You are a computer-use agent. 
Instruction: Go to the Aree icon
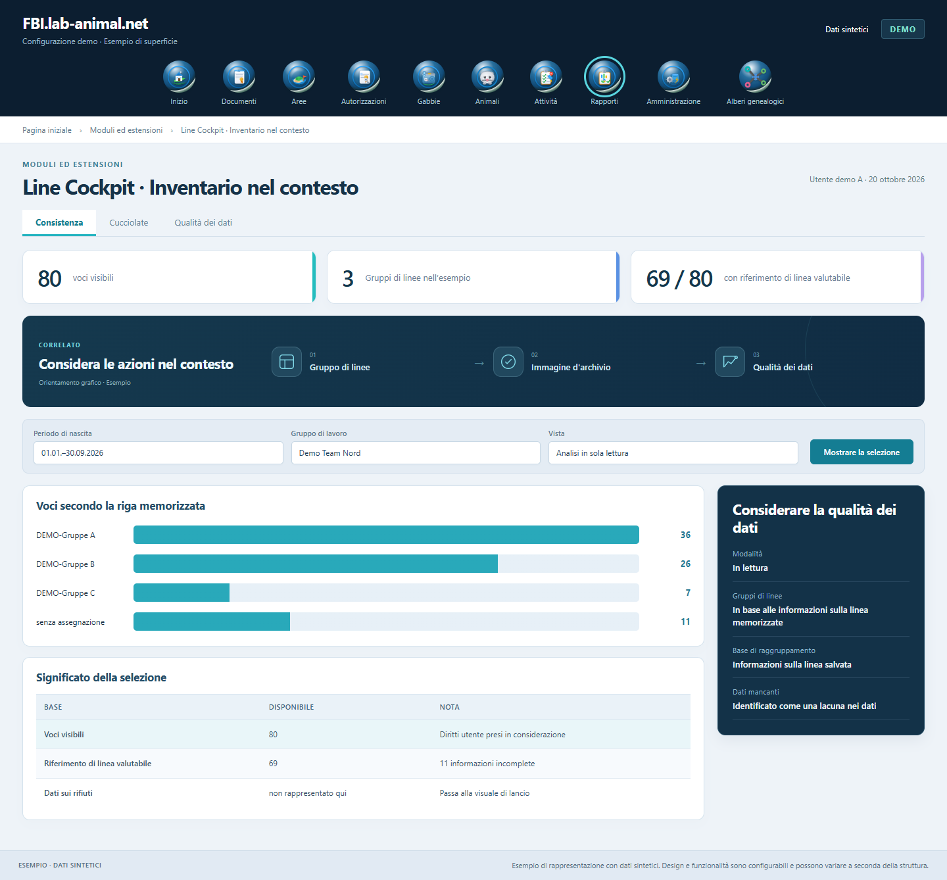pos(299,76)
